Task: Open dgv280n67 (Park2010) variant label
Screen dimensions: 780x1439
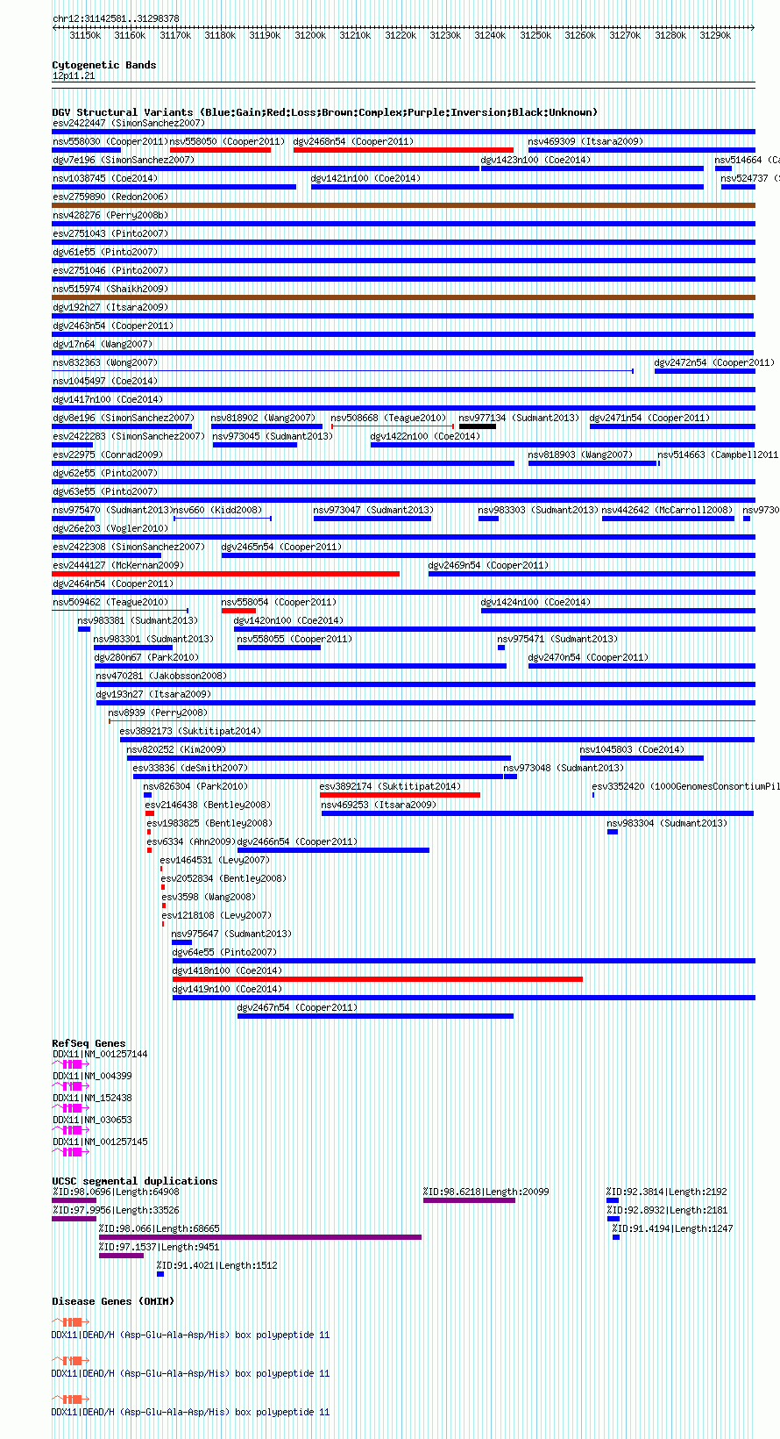Action: tap(146, 657)
